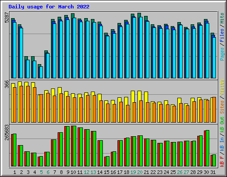Click day label 23 on x-axis
This screenshot has width=227, height=177.
point(160,172)
